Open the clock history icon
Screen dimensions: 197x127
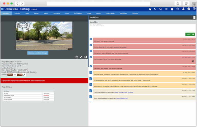pos(178,9)
